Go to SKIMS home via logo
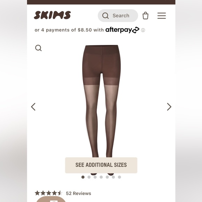202x202 pixels. coord(52,15)
